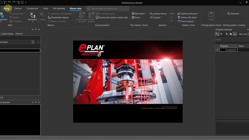249x140 pixels.
Task: Click the redo icon in the quick access toolbar
Action: coord(14,2)
